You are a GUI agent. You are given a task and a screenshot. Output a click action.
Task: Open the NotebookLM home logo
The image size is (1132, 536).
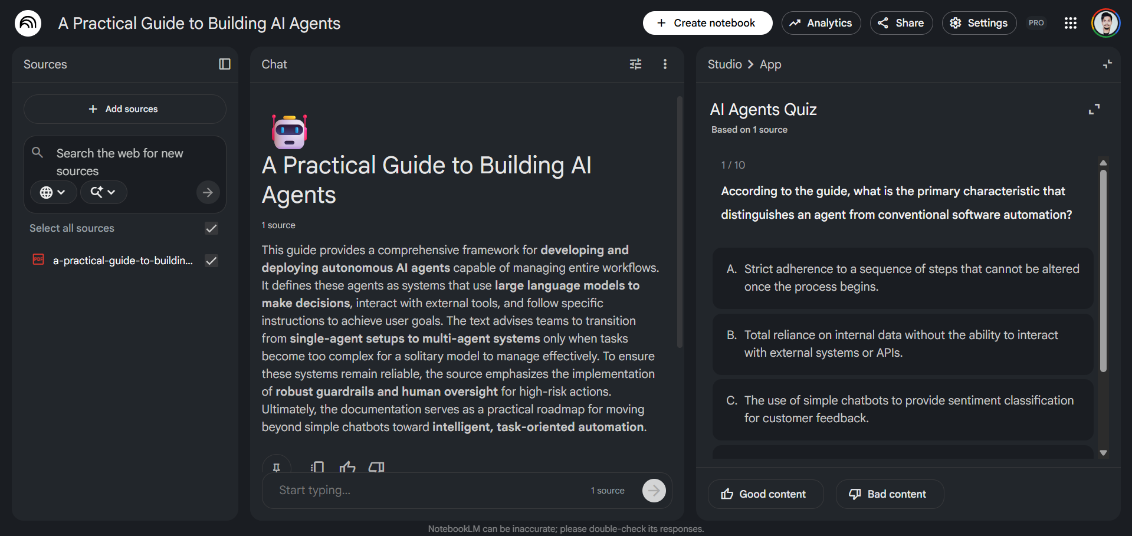tap(27, 23)
